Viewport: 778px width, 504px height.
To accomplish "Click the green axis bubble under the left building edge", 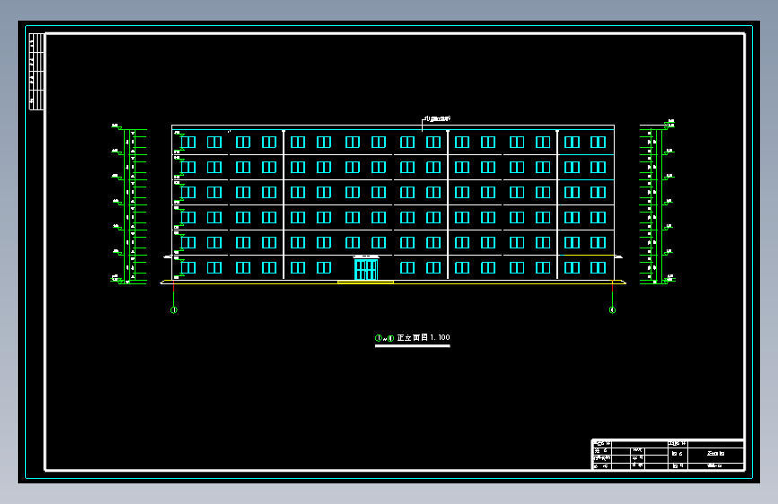I will tap(174, 310).
